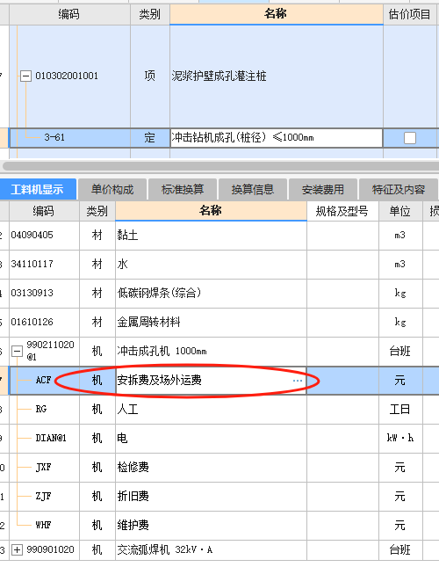439x567 pixels.
Task: Click the 估价项目 column header
Action: (x=411, y=14)
